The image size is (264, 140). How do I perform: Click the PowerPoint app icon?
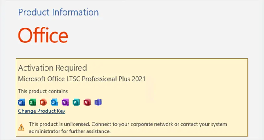tap(43, 102)
